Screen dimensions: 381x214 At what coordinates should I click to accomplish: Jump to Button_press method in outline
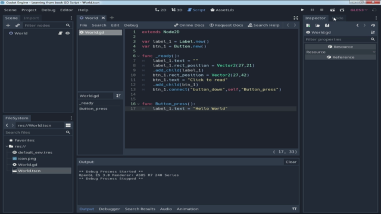pos(93,109)
